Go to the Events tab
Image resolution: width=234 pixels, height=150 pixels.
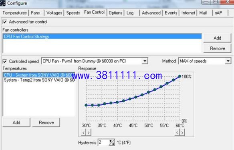171,13
